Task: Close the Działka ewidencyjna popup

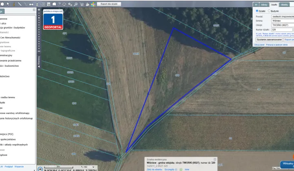Action: pos(215,160)
